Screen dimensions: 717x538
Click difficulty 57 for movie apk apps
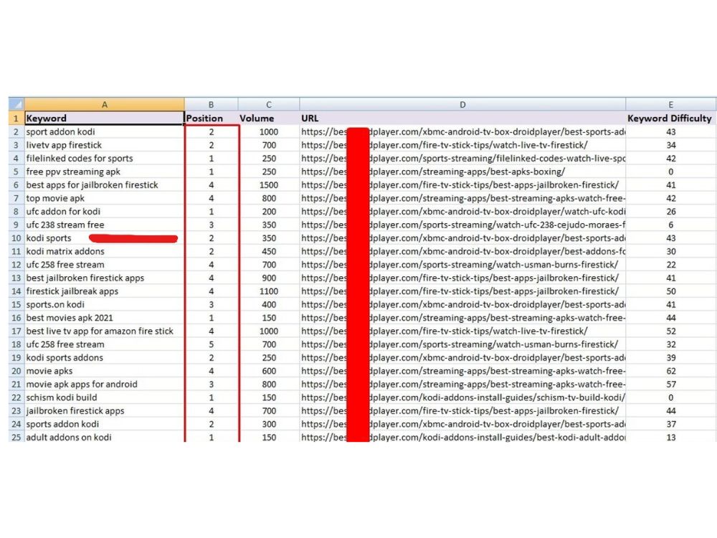click(x=671, y=384)
